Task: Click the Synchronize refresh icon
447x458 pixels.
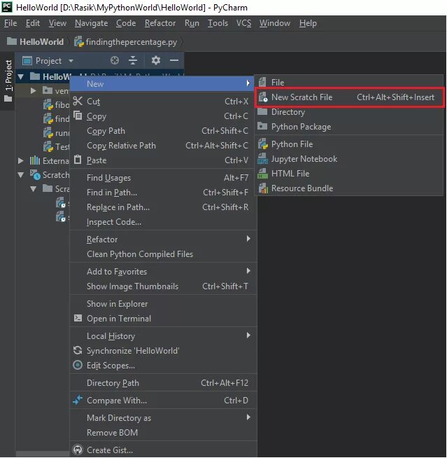Action: coord(78,350)
